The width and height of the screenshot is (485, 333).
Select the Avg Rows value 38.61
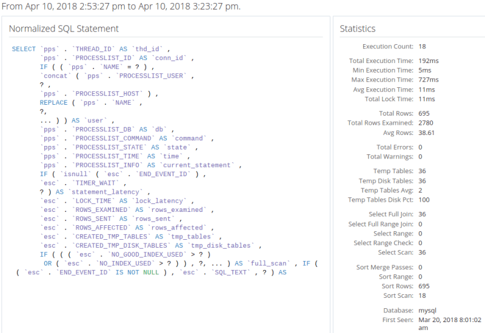click(427, 133)
